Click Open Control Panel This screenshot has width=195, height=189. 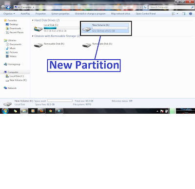click(146, 14)
